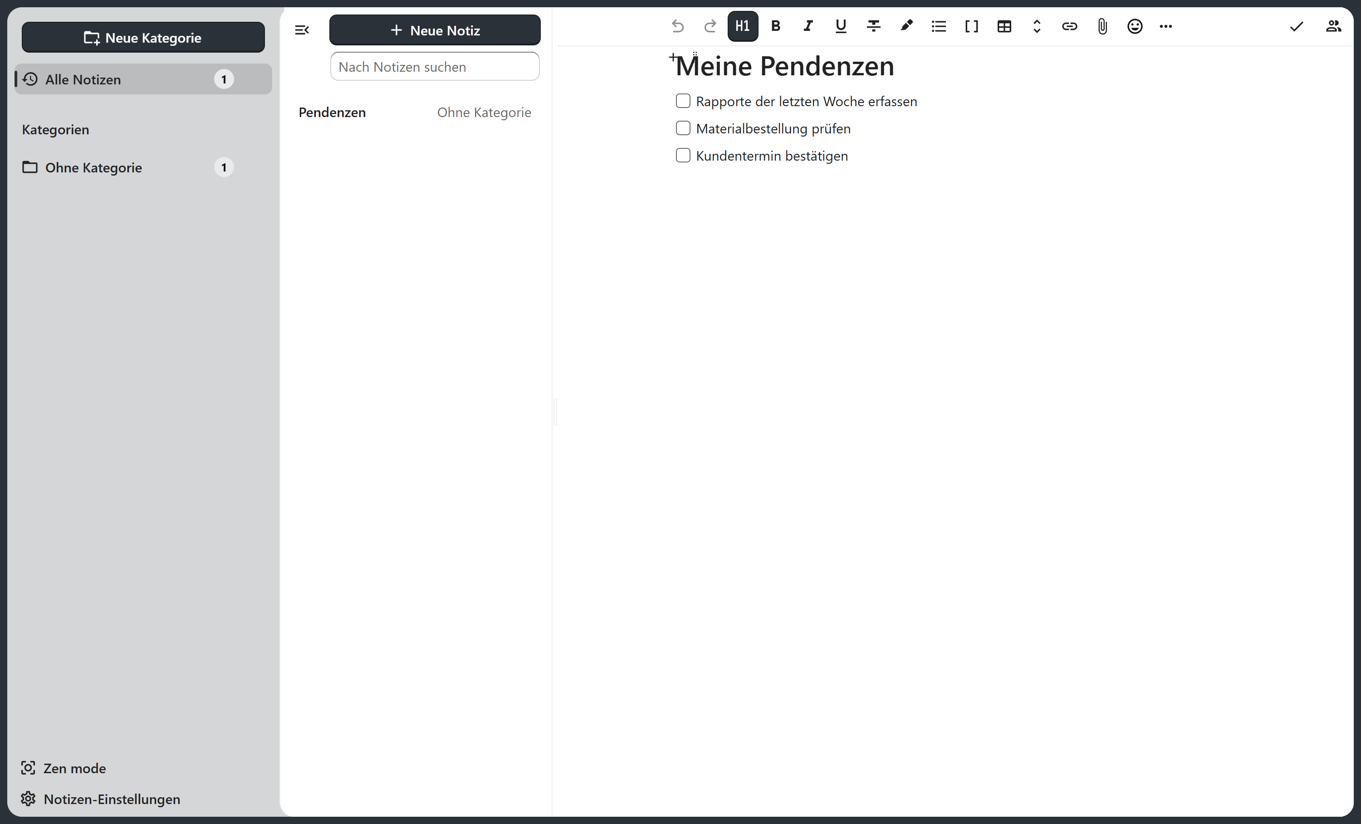The image size is (1361, 824).
Task: Select the highlighter marker tool
Action: coord(906,26)
